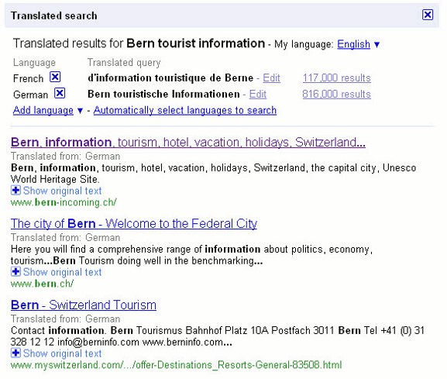
Task: Open The city of Bern result
Action: click(134, 223)
